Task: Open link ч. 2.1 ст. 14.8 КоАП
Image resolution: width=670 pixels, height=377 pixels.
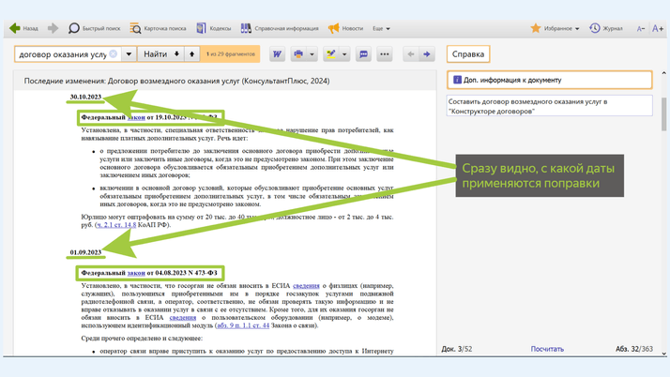Action: coord(115,225)
